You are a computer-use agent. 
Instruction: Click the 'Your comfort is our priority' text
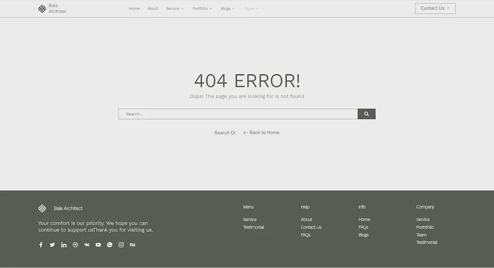pyautogui.click(x=96, y=226)
